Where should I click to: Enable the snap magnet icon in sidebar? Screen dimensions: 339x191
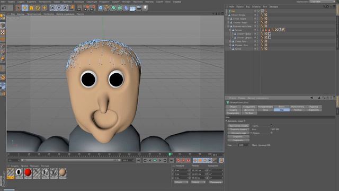click(3, 77)
